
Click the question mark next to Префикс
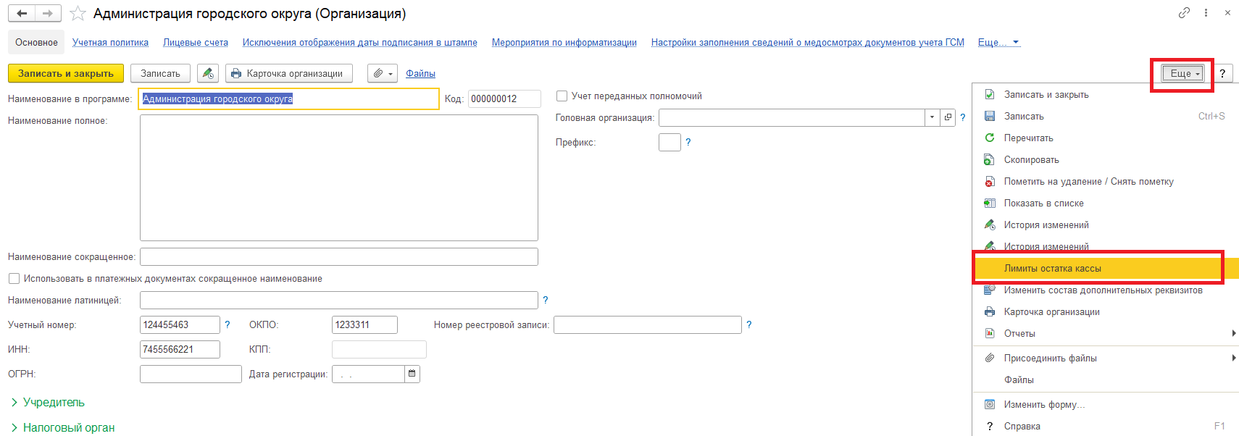(688, 142)
